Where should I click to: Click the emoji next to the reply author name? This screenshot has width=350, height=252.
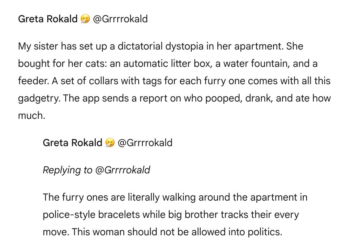click(x=110, y=143)
